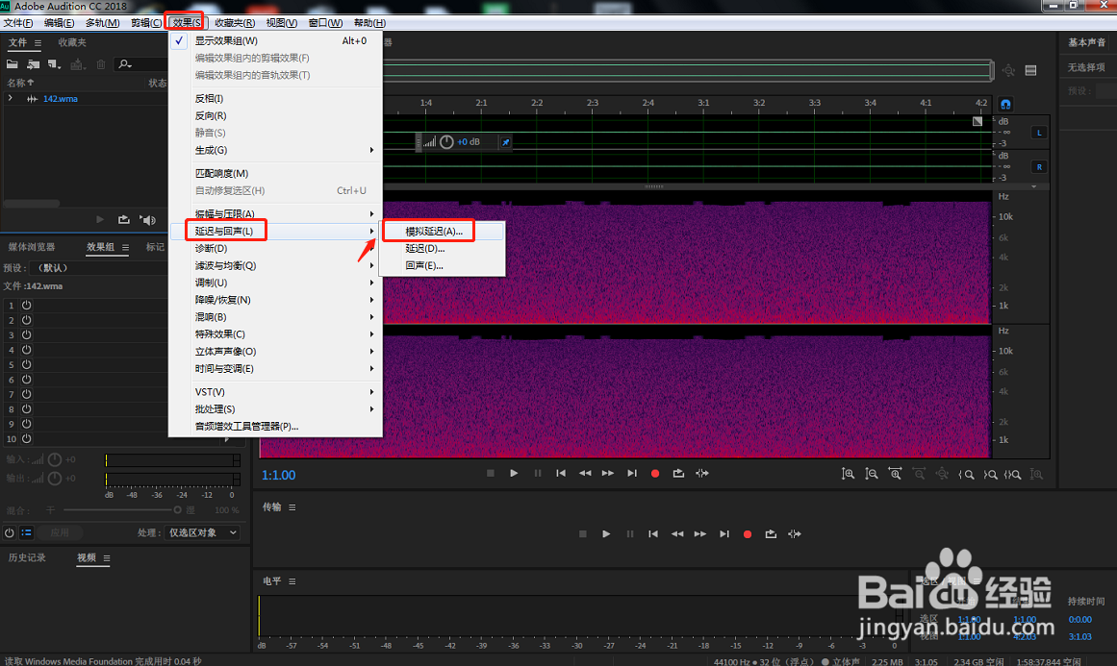Switch to the History tab
This screenshot has height=666, width=1117.
pyautogui.click(x=27, y=557)
